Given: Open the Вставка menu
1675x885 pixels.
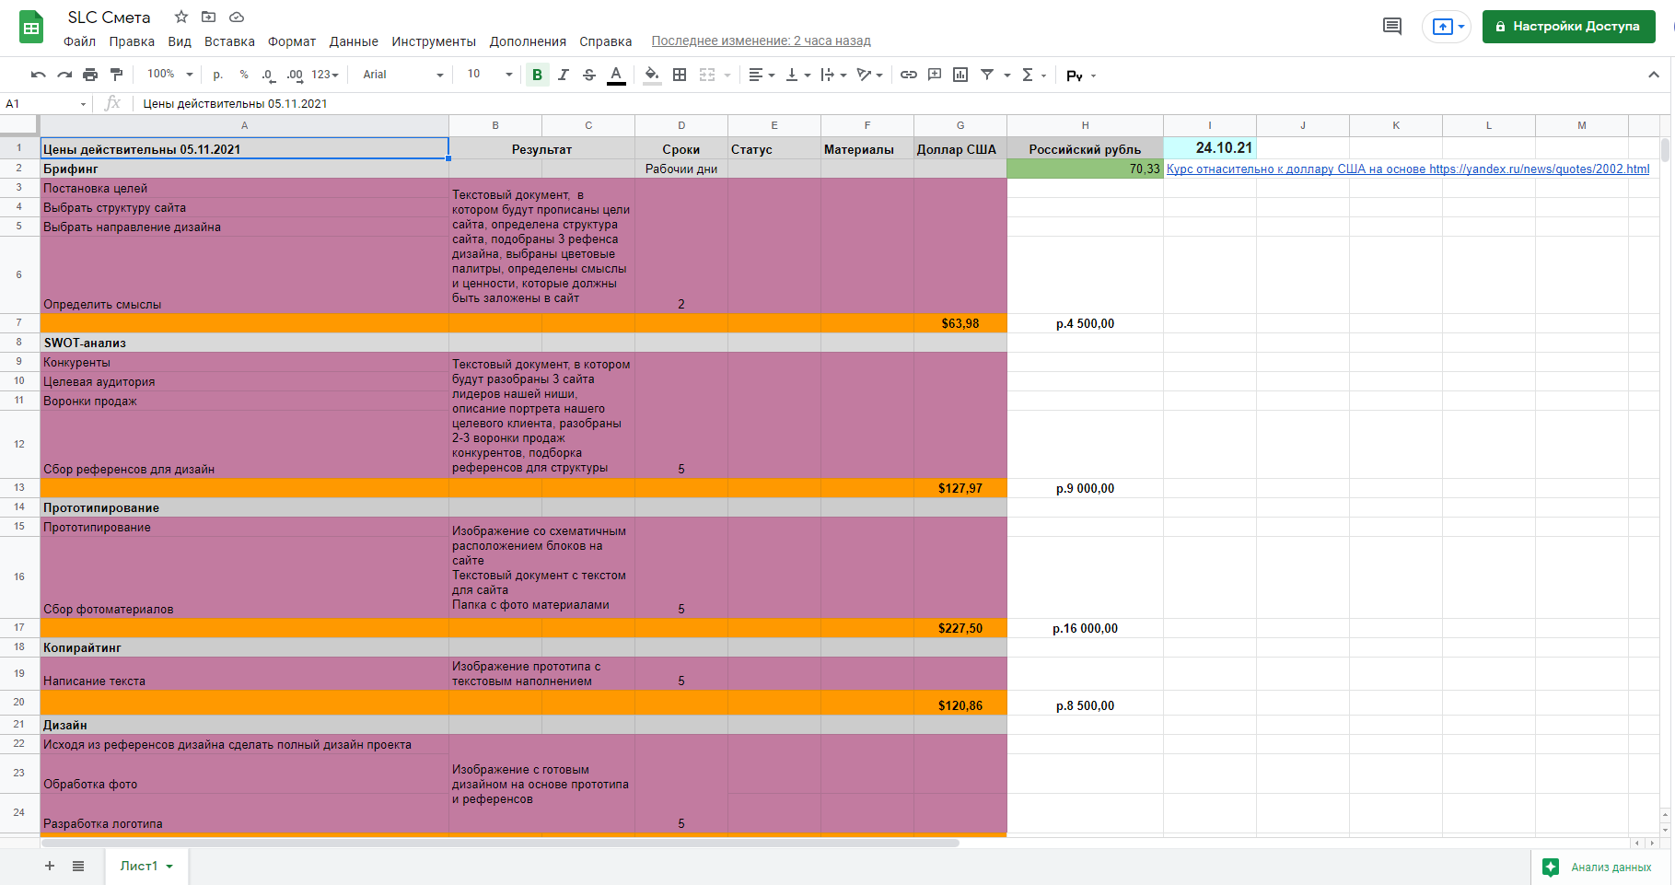Looking at the screenshot, I should (229, 41).
